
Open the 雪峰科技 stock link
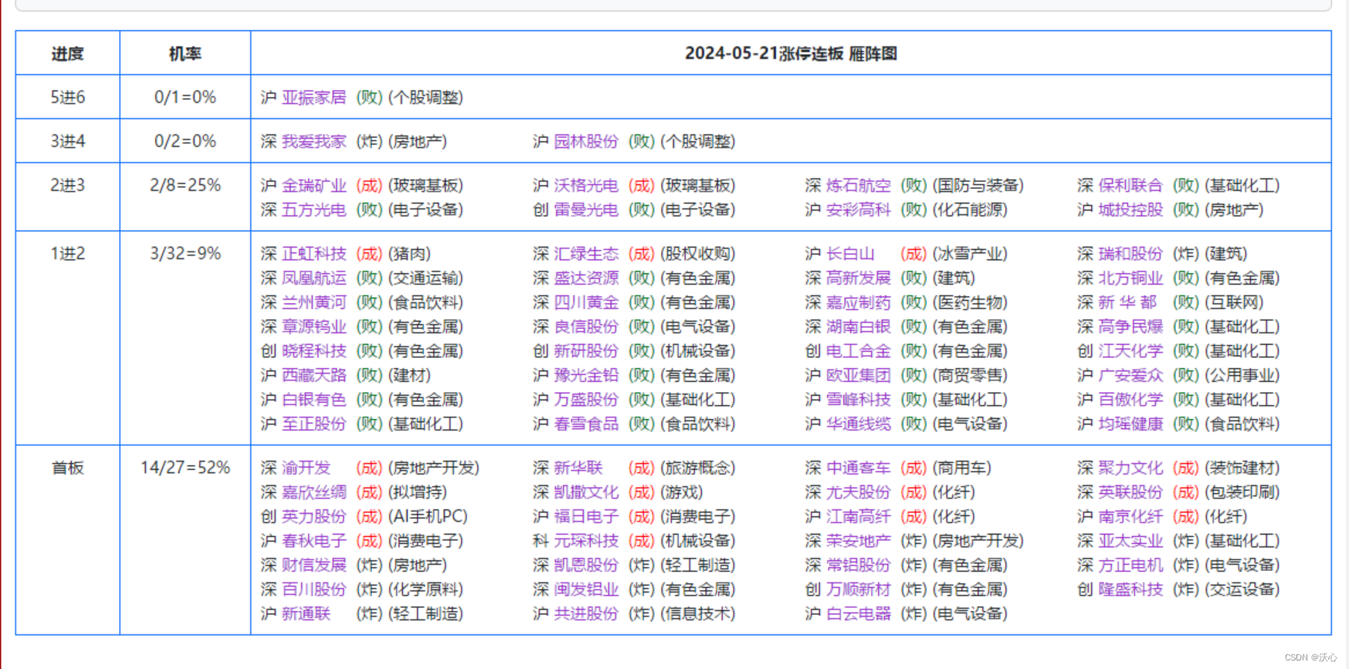tap(859, 400)
